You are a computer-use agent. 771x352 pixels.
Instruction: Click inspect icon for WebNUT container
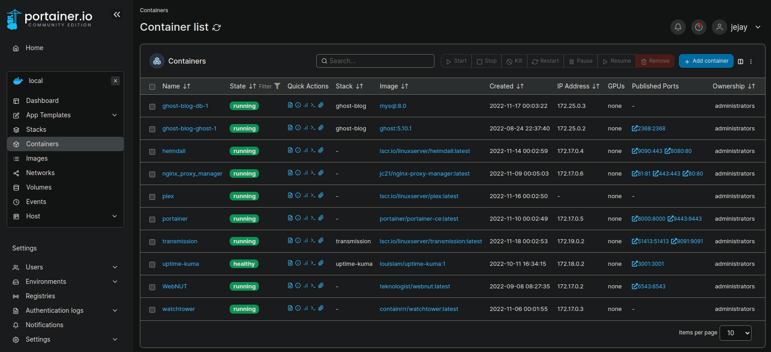coord(298,286)
